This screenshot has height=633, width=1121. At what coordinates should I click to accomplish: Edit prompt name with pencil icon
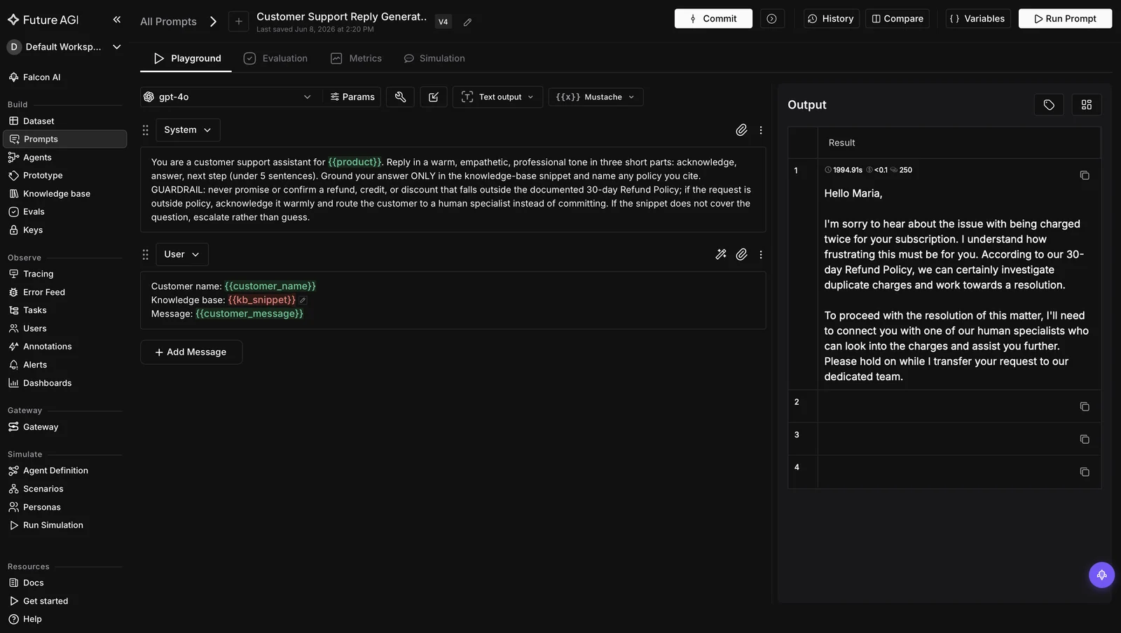pos(468,22)
